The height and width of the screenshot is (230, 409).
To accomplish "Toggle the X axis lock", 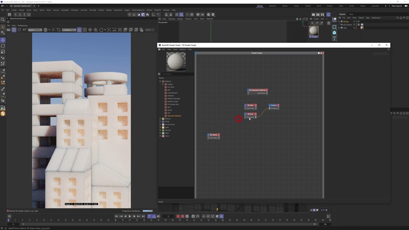I will click(15, 14).
